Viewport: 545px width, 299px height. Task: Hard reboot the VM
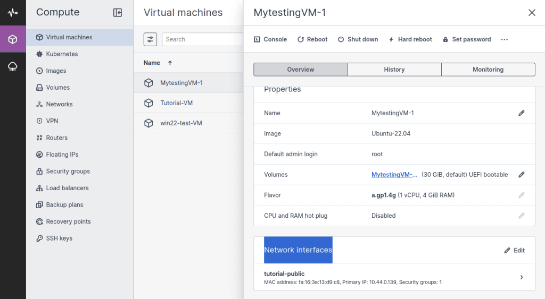coord(410,39)
